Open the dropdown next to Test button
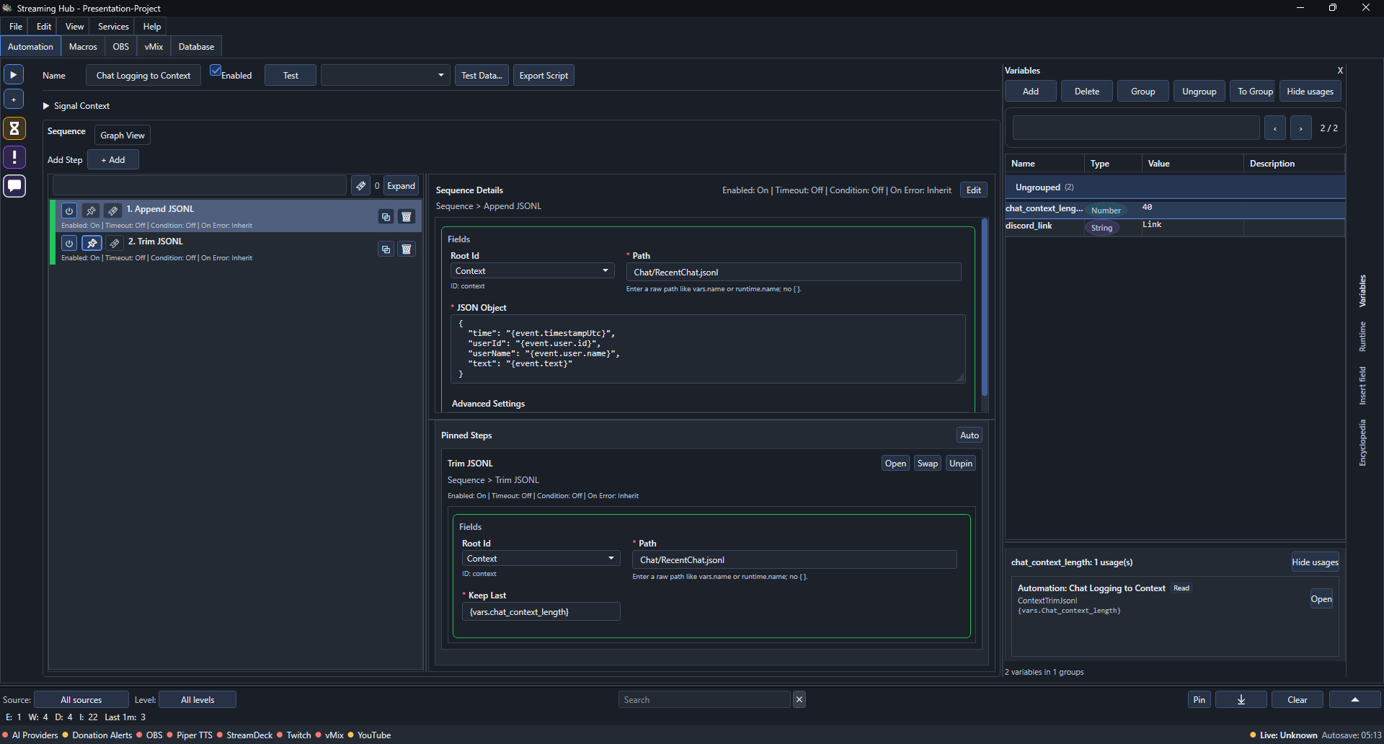Image resolution: width=1384 pixels, height=744 pixels. [386, 75]
